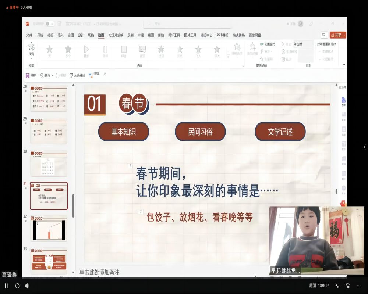
Task: Click the 基本知识 button on the slide
Action: click(123, 132)
